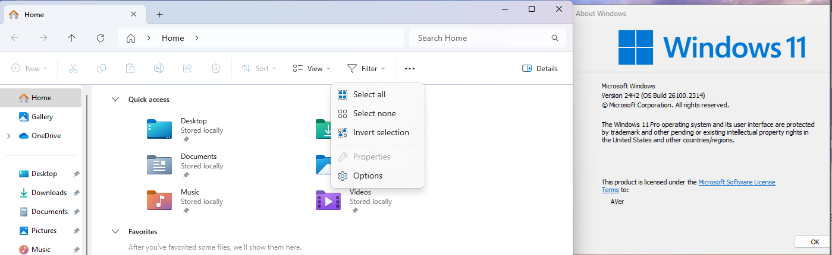Open the View dropdown

point(312,69)
